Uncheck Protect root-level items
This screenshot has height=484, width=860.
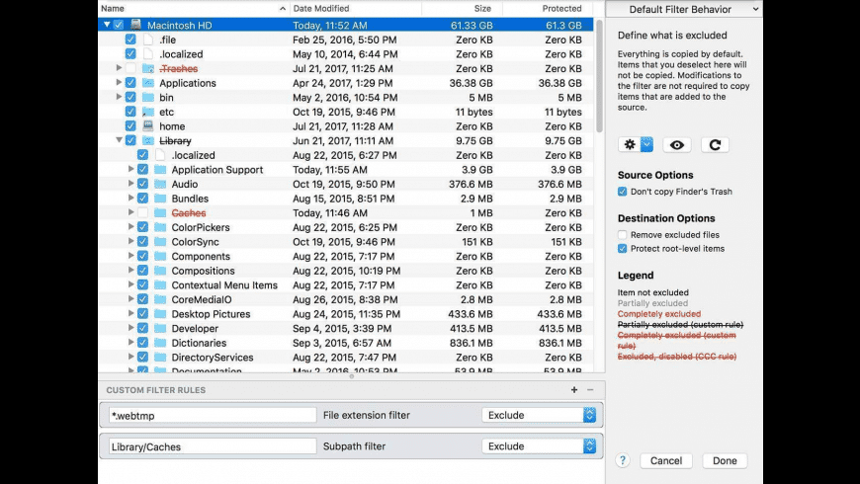coord(622,248)
